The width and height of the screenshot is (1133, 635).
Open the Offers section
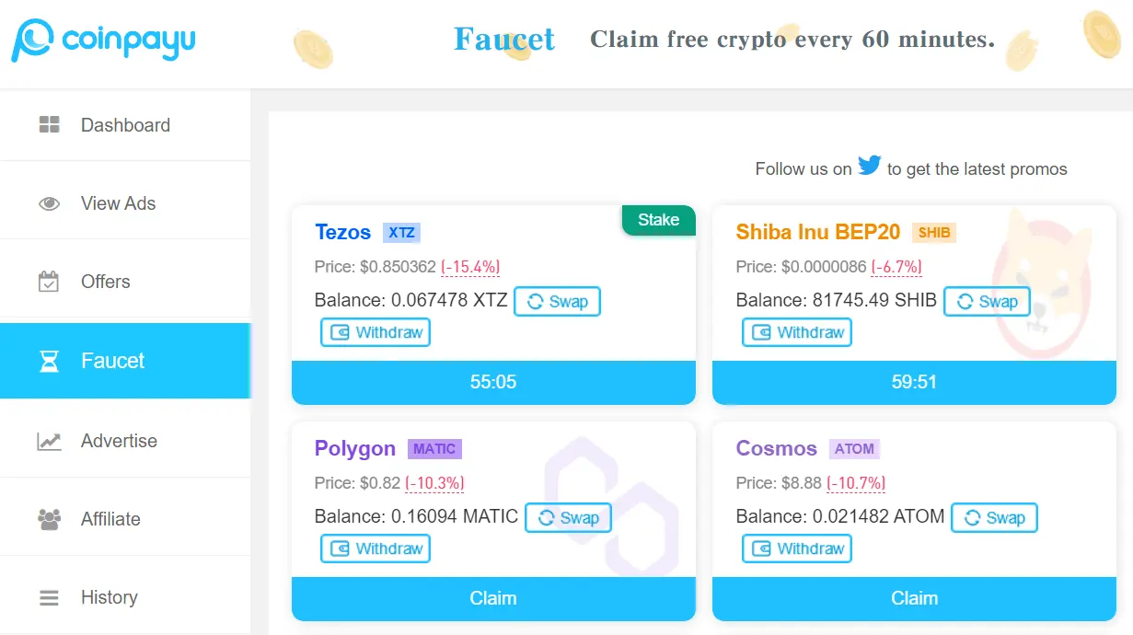pos(105,282)
